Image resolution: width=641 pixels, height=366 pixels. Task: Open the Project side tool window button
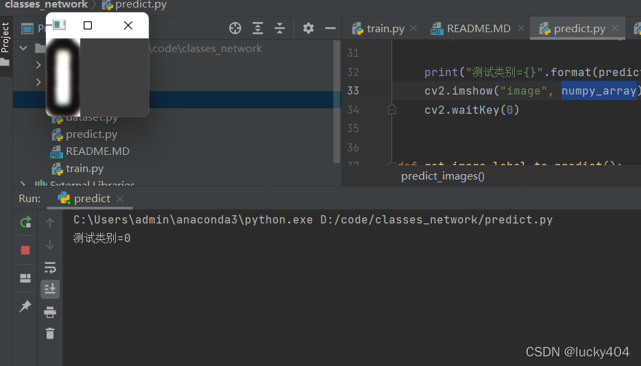(5, 44)
